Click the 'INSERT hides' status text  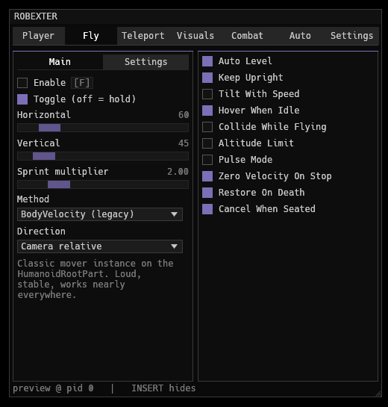(163, 388)
